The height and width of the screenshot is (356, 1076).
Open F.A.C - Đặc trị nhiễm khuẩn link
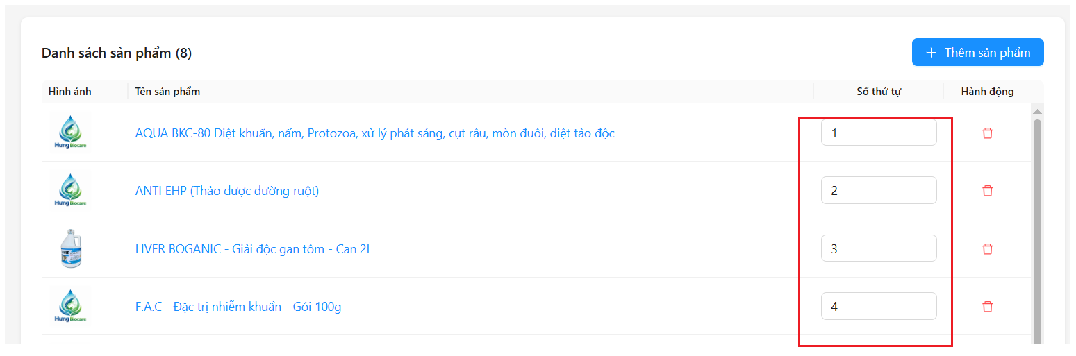[238, 307]
